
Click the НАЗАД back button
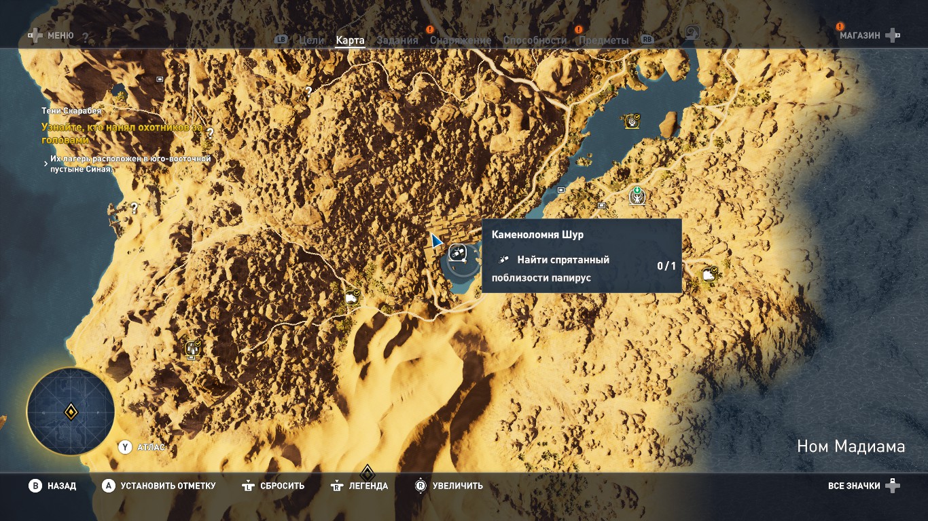click(x=62, y=486)
